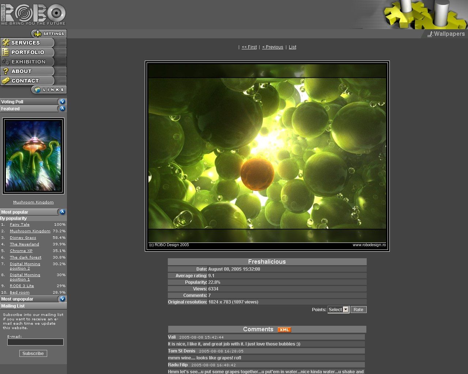Click the orange XML feed icon
The width and height of the screenshot is (468, 374).
click(x=284, y=330)
